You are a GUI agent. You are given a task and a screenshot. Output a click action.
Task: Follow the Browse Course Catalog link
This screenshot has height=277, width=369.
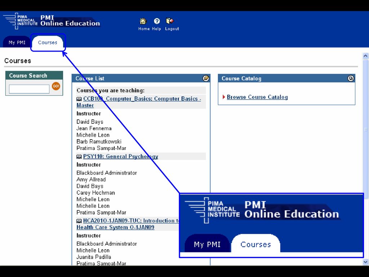point(257,97)
